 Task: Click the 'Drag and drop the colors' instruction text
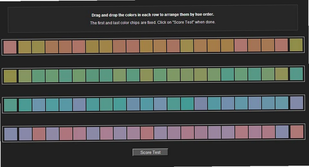(x=153, y=15)
